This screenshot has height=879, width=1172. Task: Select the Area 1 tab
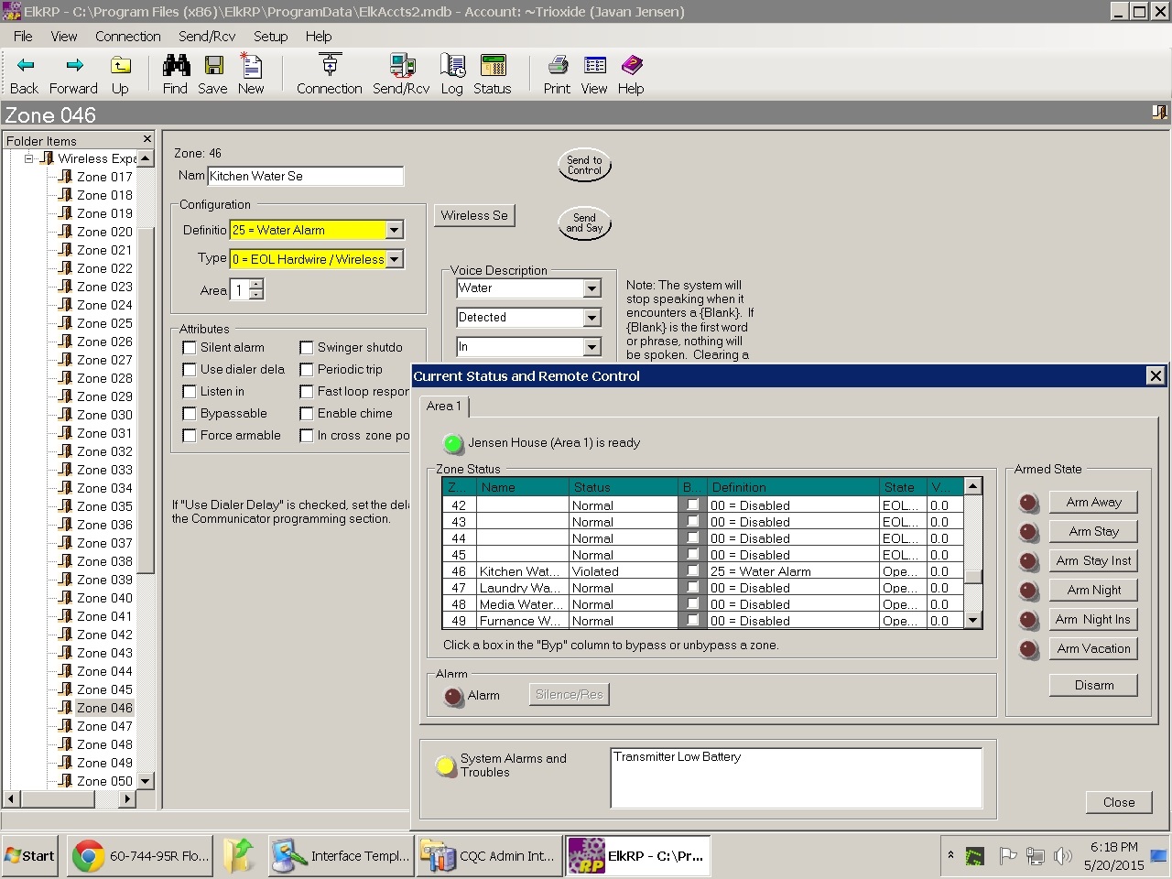click(x=444, y=407)
